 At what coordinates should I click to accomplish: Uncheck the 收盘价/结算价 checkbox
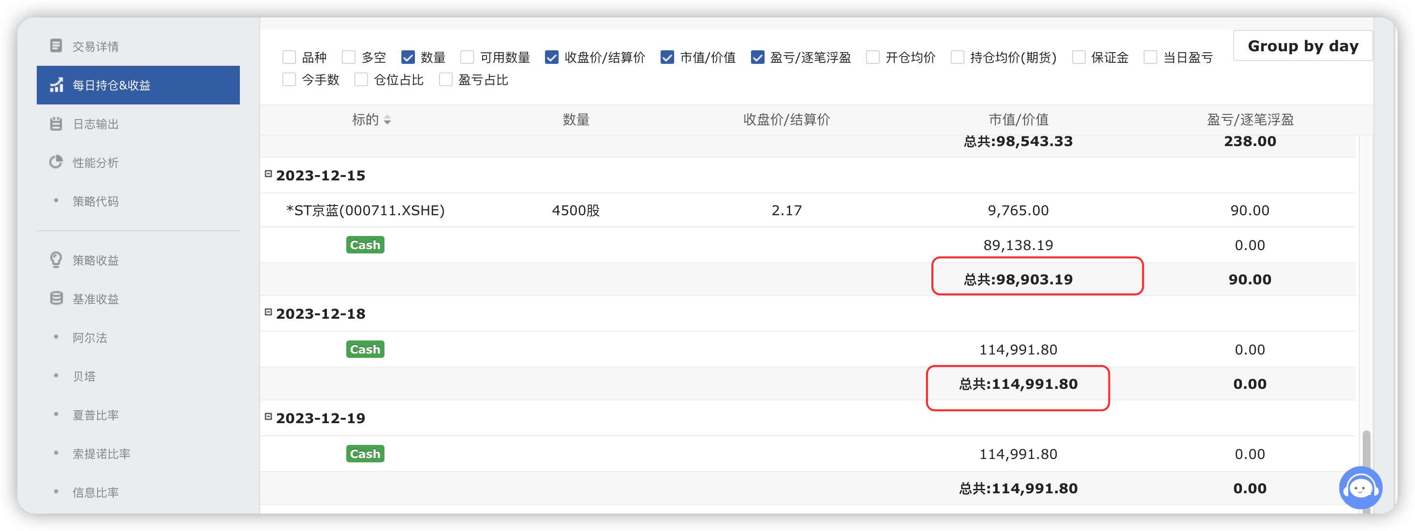(551, 57)
